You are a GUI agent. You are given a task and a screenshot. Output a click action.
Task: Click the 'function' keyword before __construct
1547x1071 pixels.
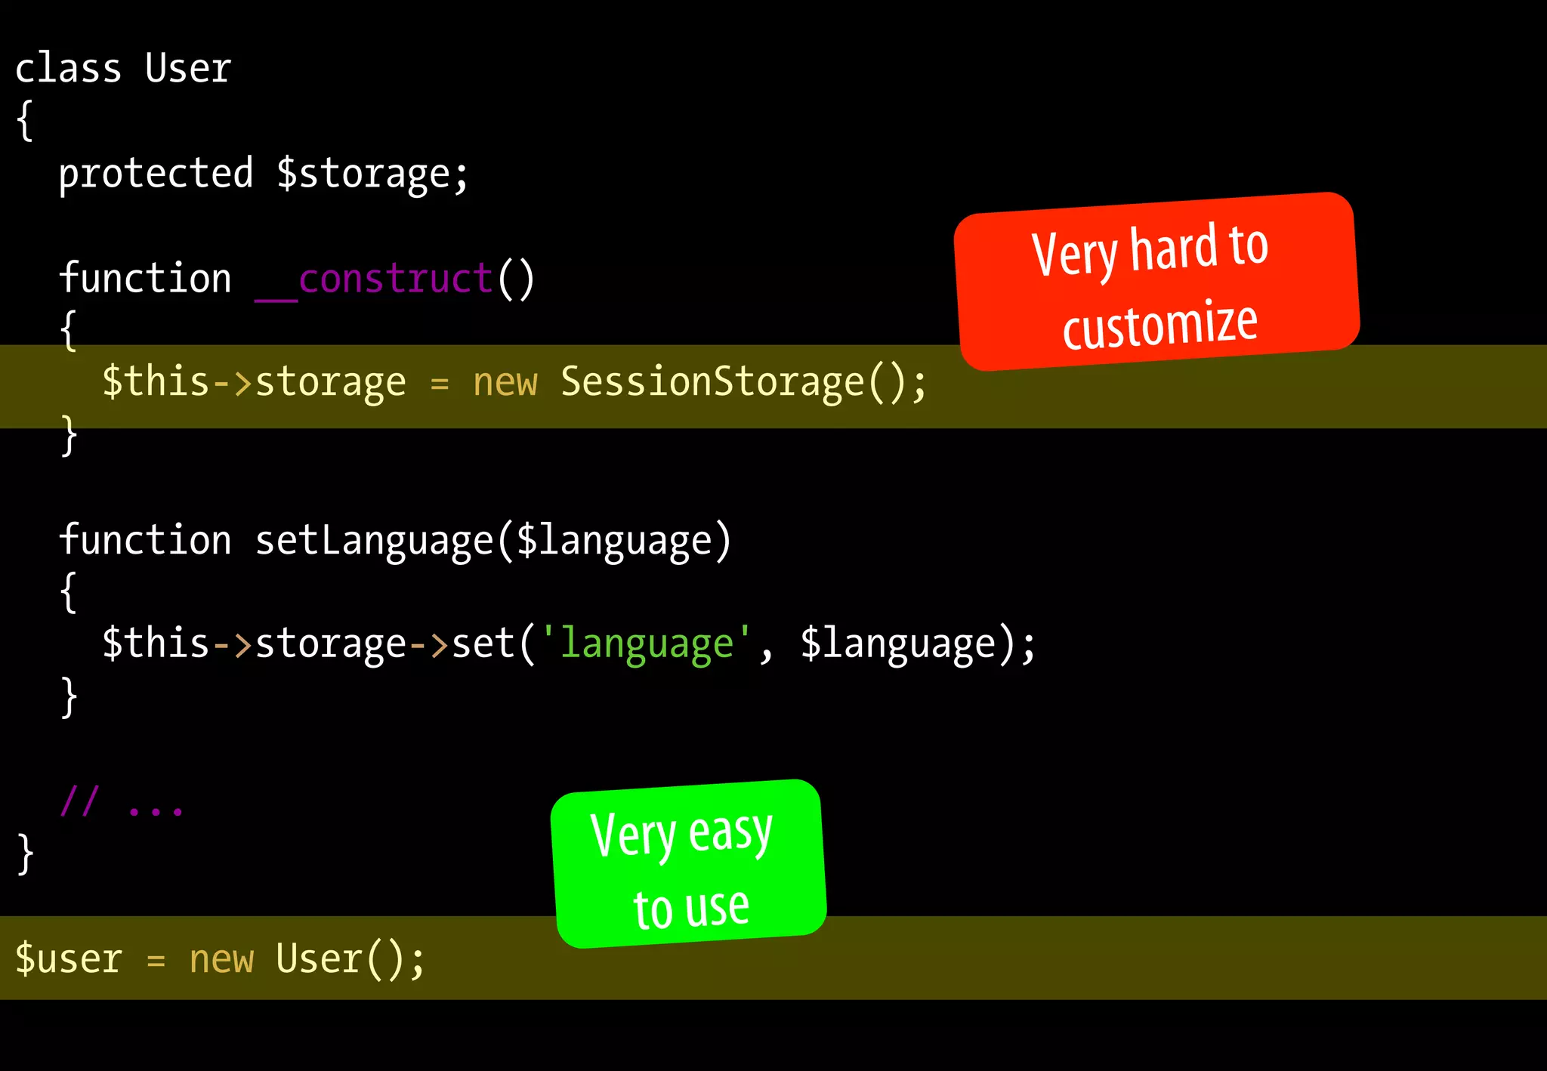click(x=145, y=279)
